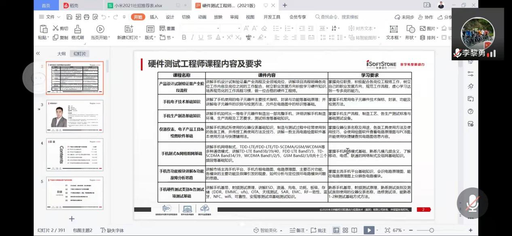The image size is (512, 236).
Task: Click the Collaborate (协作) button
Action: (425, 17)
